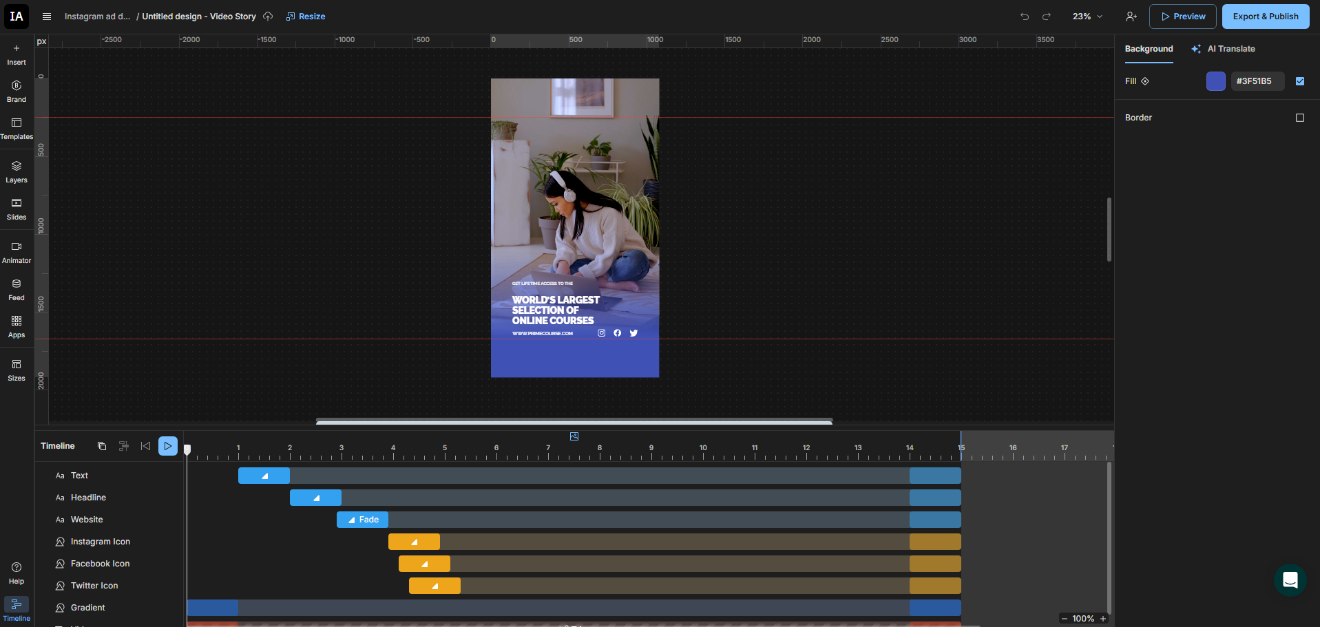Click the blue fill color swatch
Image resolution: width=1320 pixels, height=627 pixels.
click(1215, 81)
